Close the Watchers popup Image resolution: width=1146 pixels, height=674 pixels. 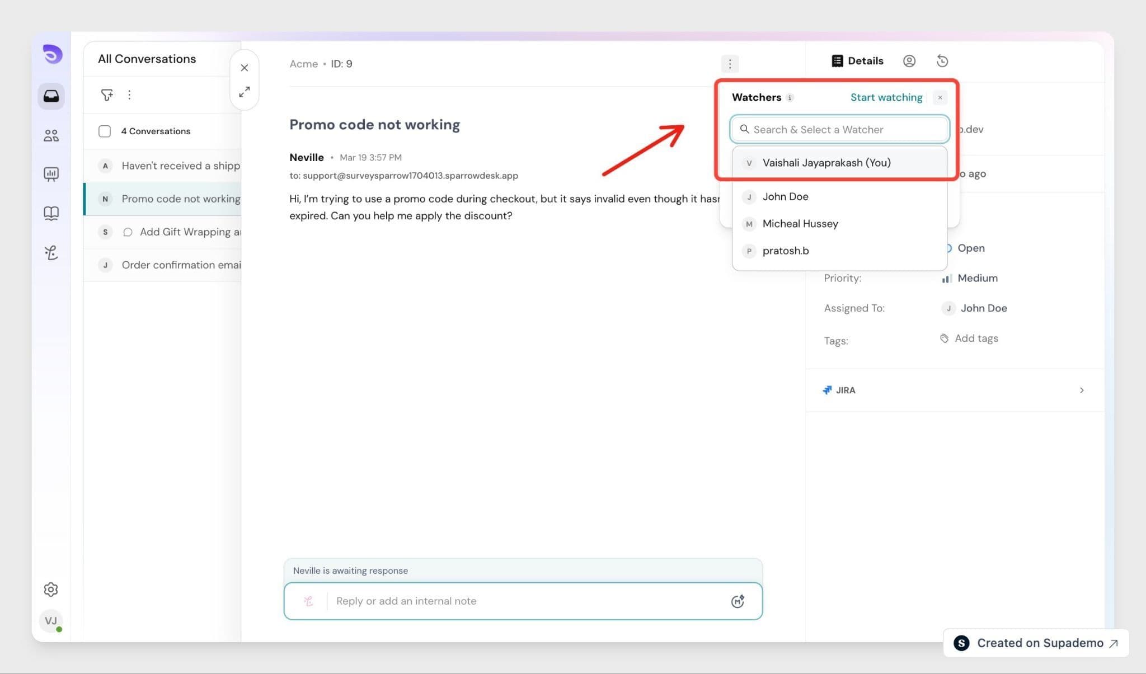(x=940, y=97)
